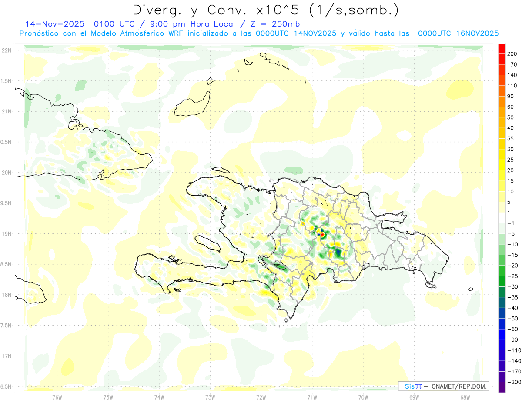Click the 'ONAMET/REP.DOM.' credit label
The height and width of the screenshot is (403, 522).
click(x=460, y=386)
